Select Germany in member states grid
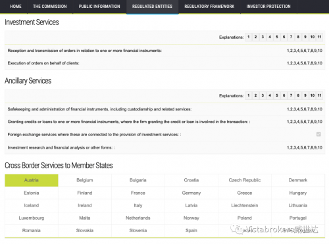The image size is (329, 244). pyautogui.click(x=191, y=193)
